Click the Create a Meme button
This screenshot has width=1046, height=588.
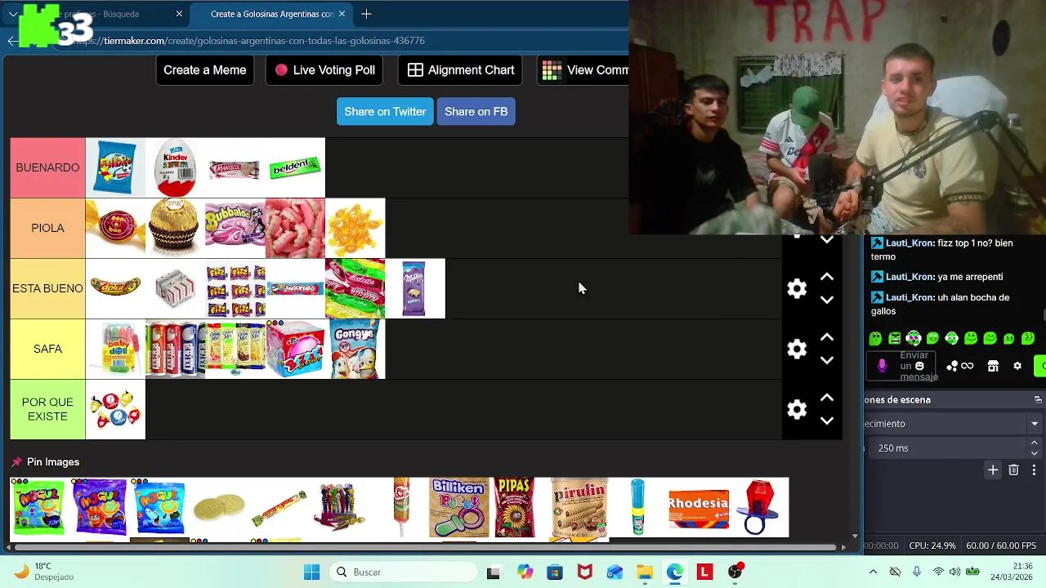pos(204,70)
